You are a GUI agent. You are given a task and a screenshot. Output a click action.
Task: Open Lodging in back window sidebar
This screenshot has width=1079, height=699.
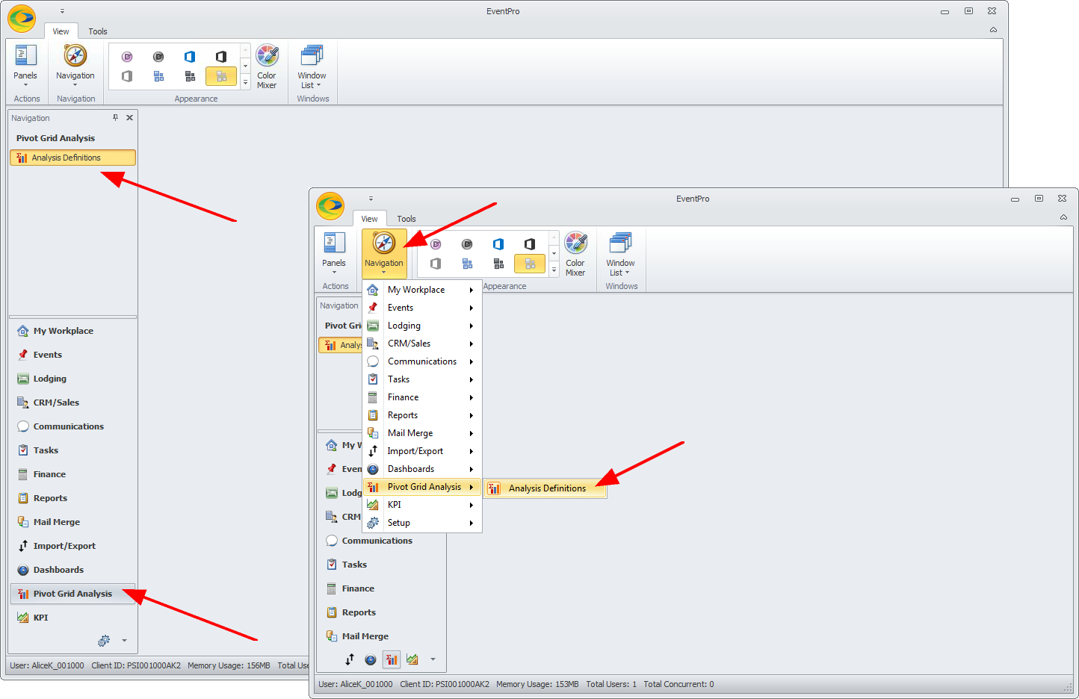click(72, 379)
